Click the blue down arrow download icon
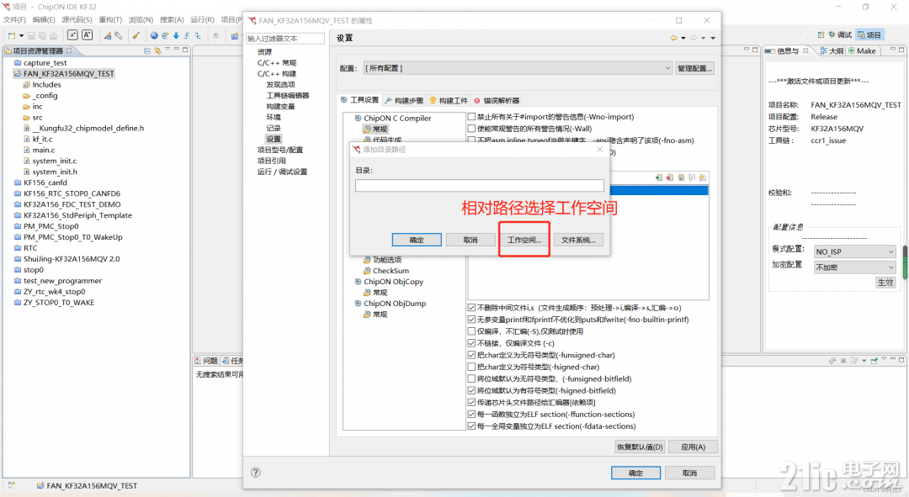909x497 pixels. tap(176, 35)
